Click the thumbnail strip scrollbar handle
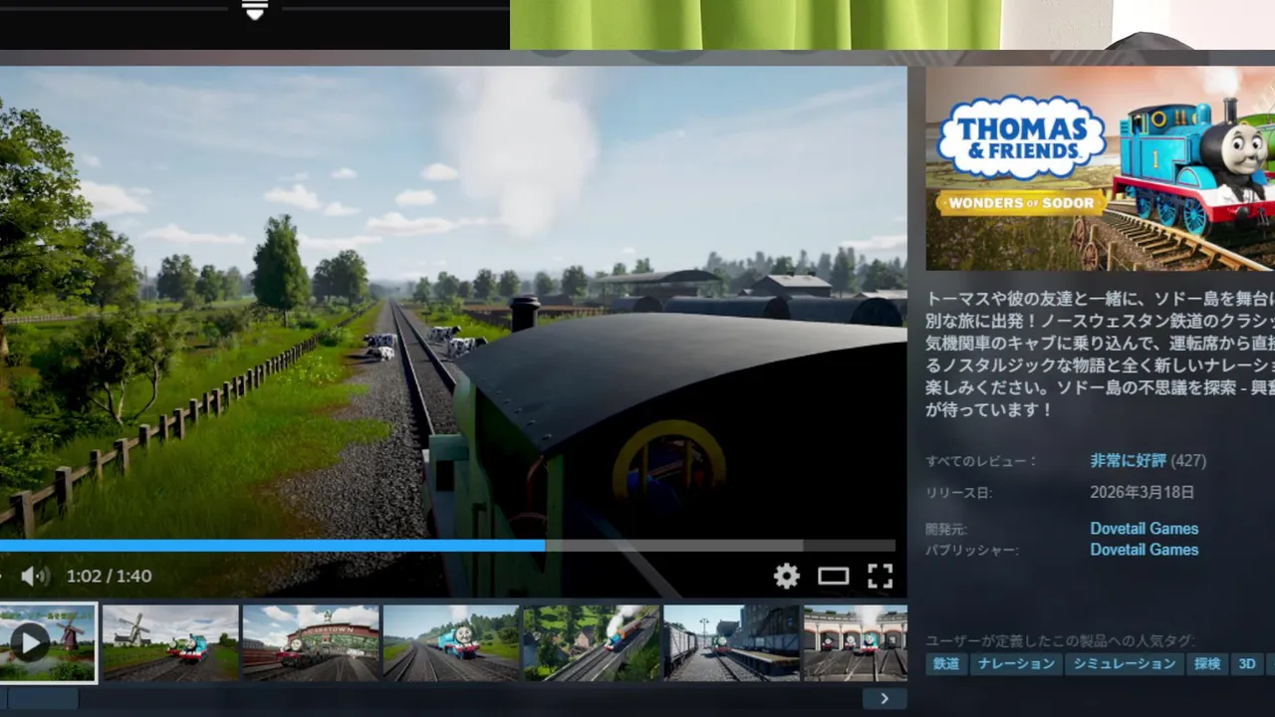Viewport: 1275px width, 717px height. coord(43,699)
